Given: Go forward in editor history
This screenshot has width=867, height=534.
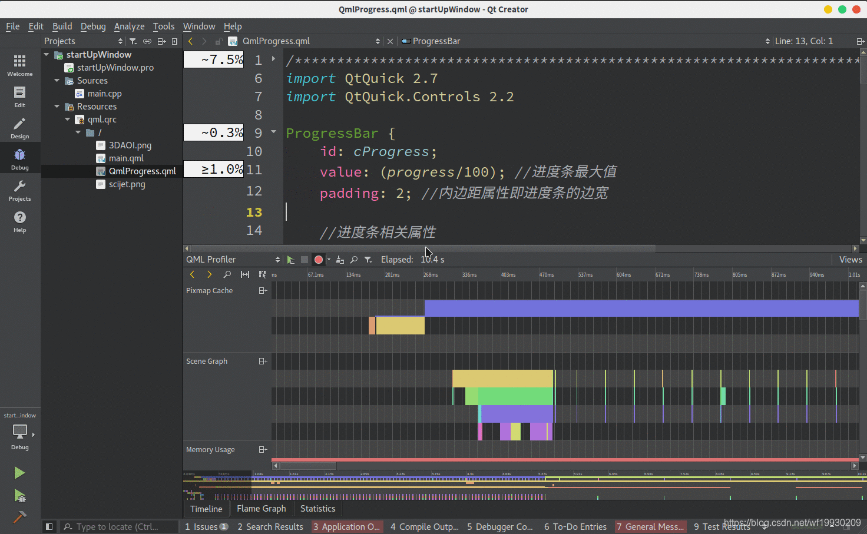Looking at the screenshot, I should pos(204,41).
